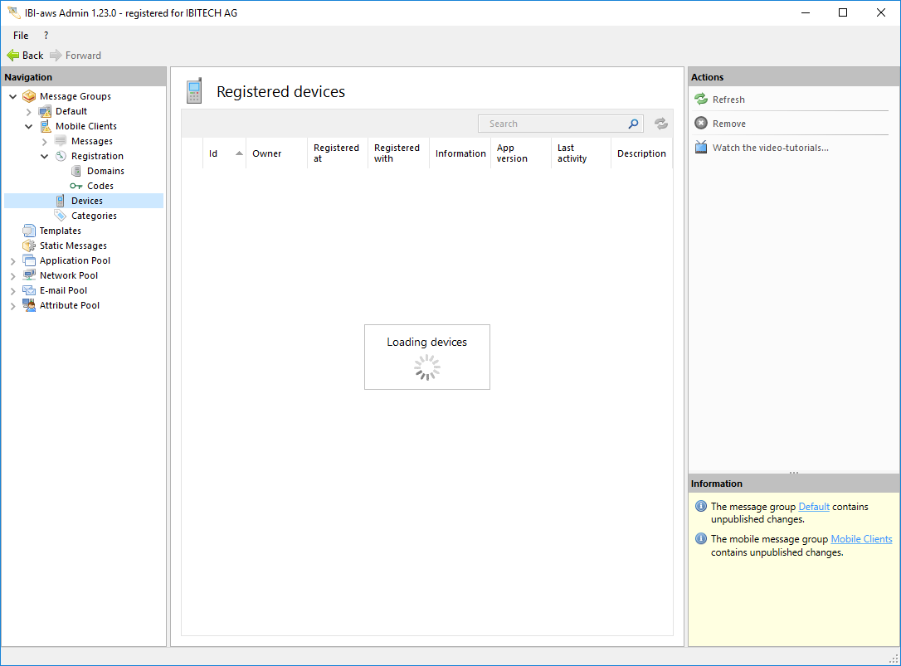Open the Default message group link
This screenshot has width=901, height=666.
(x=813, y=507)
